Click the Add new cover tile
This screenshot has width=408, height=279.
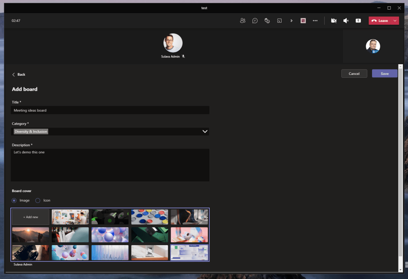(31, 217)
